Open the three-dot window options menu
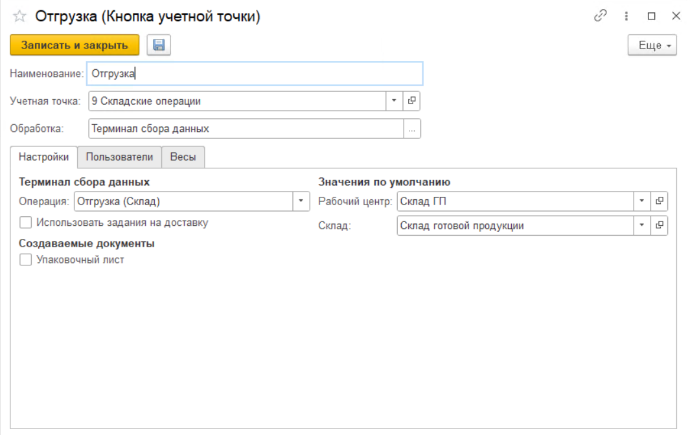 (x=627, y=16)
